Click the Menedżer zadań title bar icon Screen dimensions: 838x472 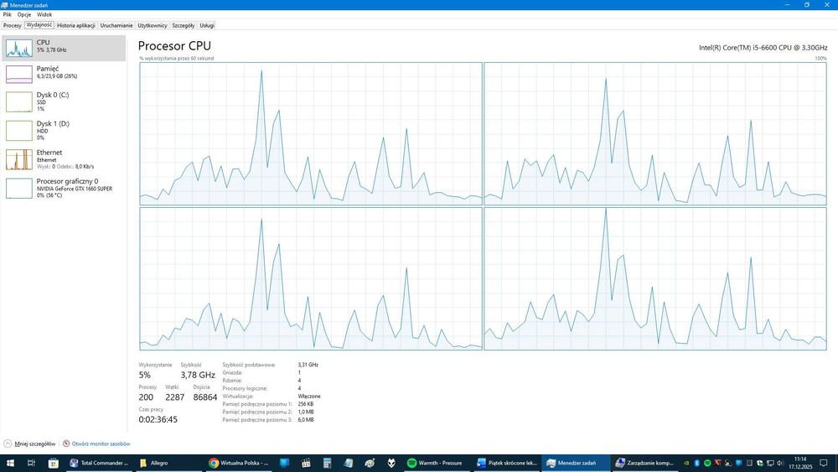tap(5, 5)
